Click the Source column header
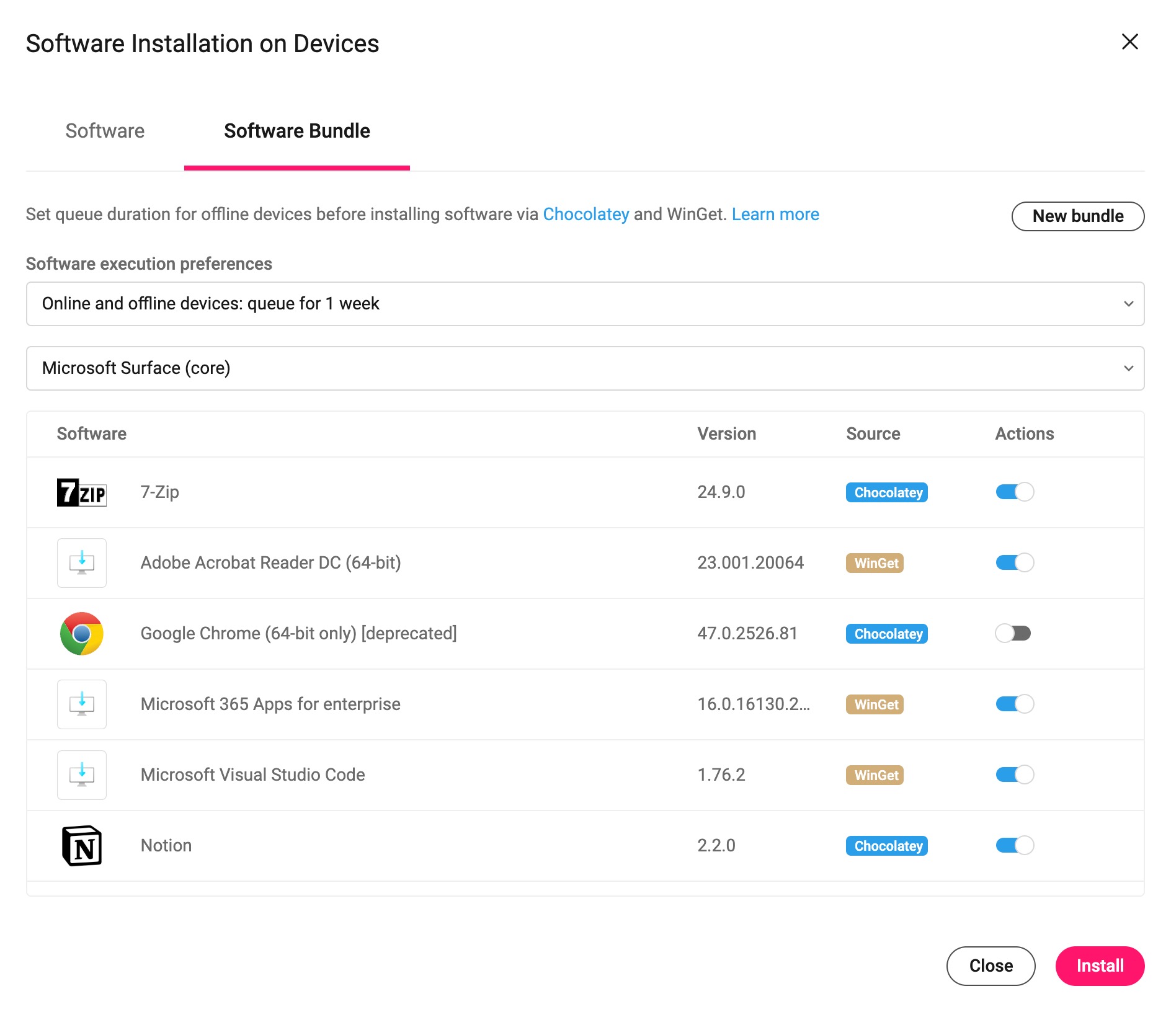The height and width of the screenshot is (1012, 1171). pyautogui.click(x=873, y=434)
